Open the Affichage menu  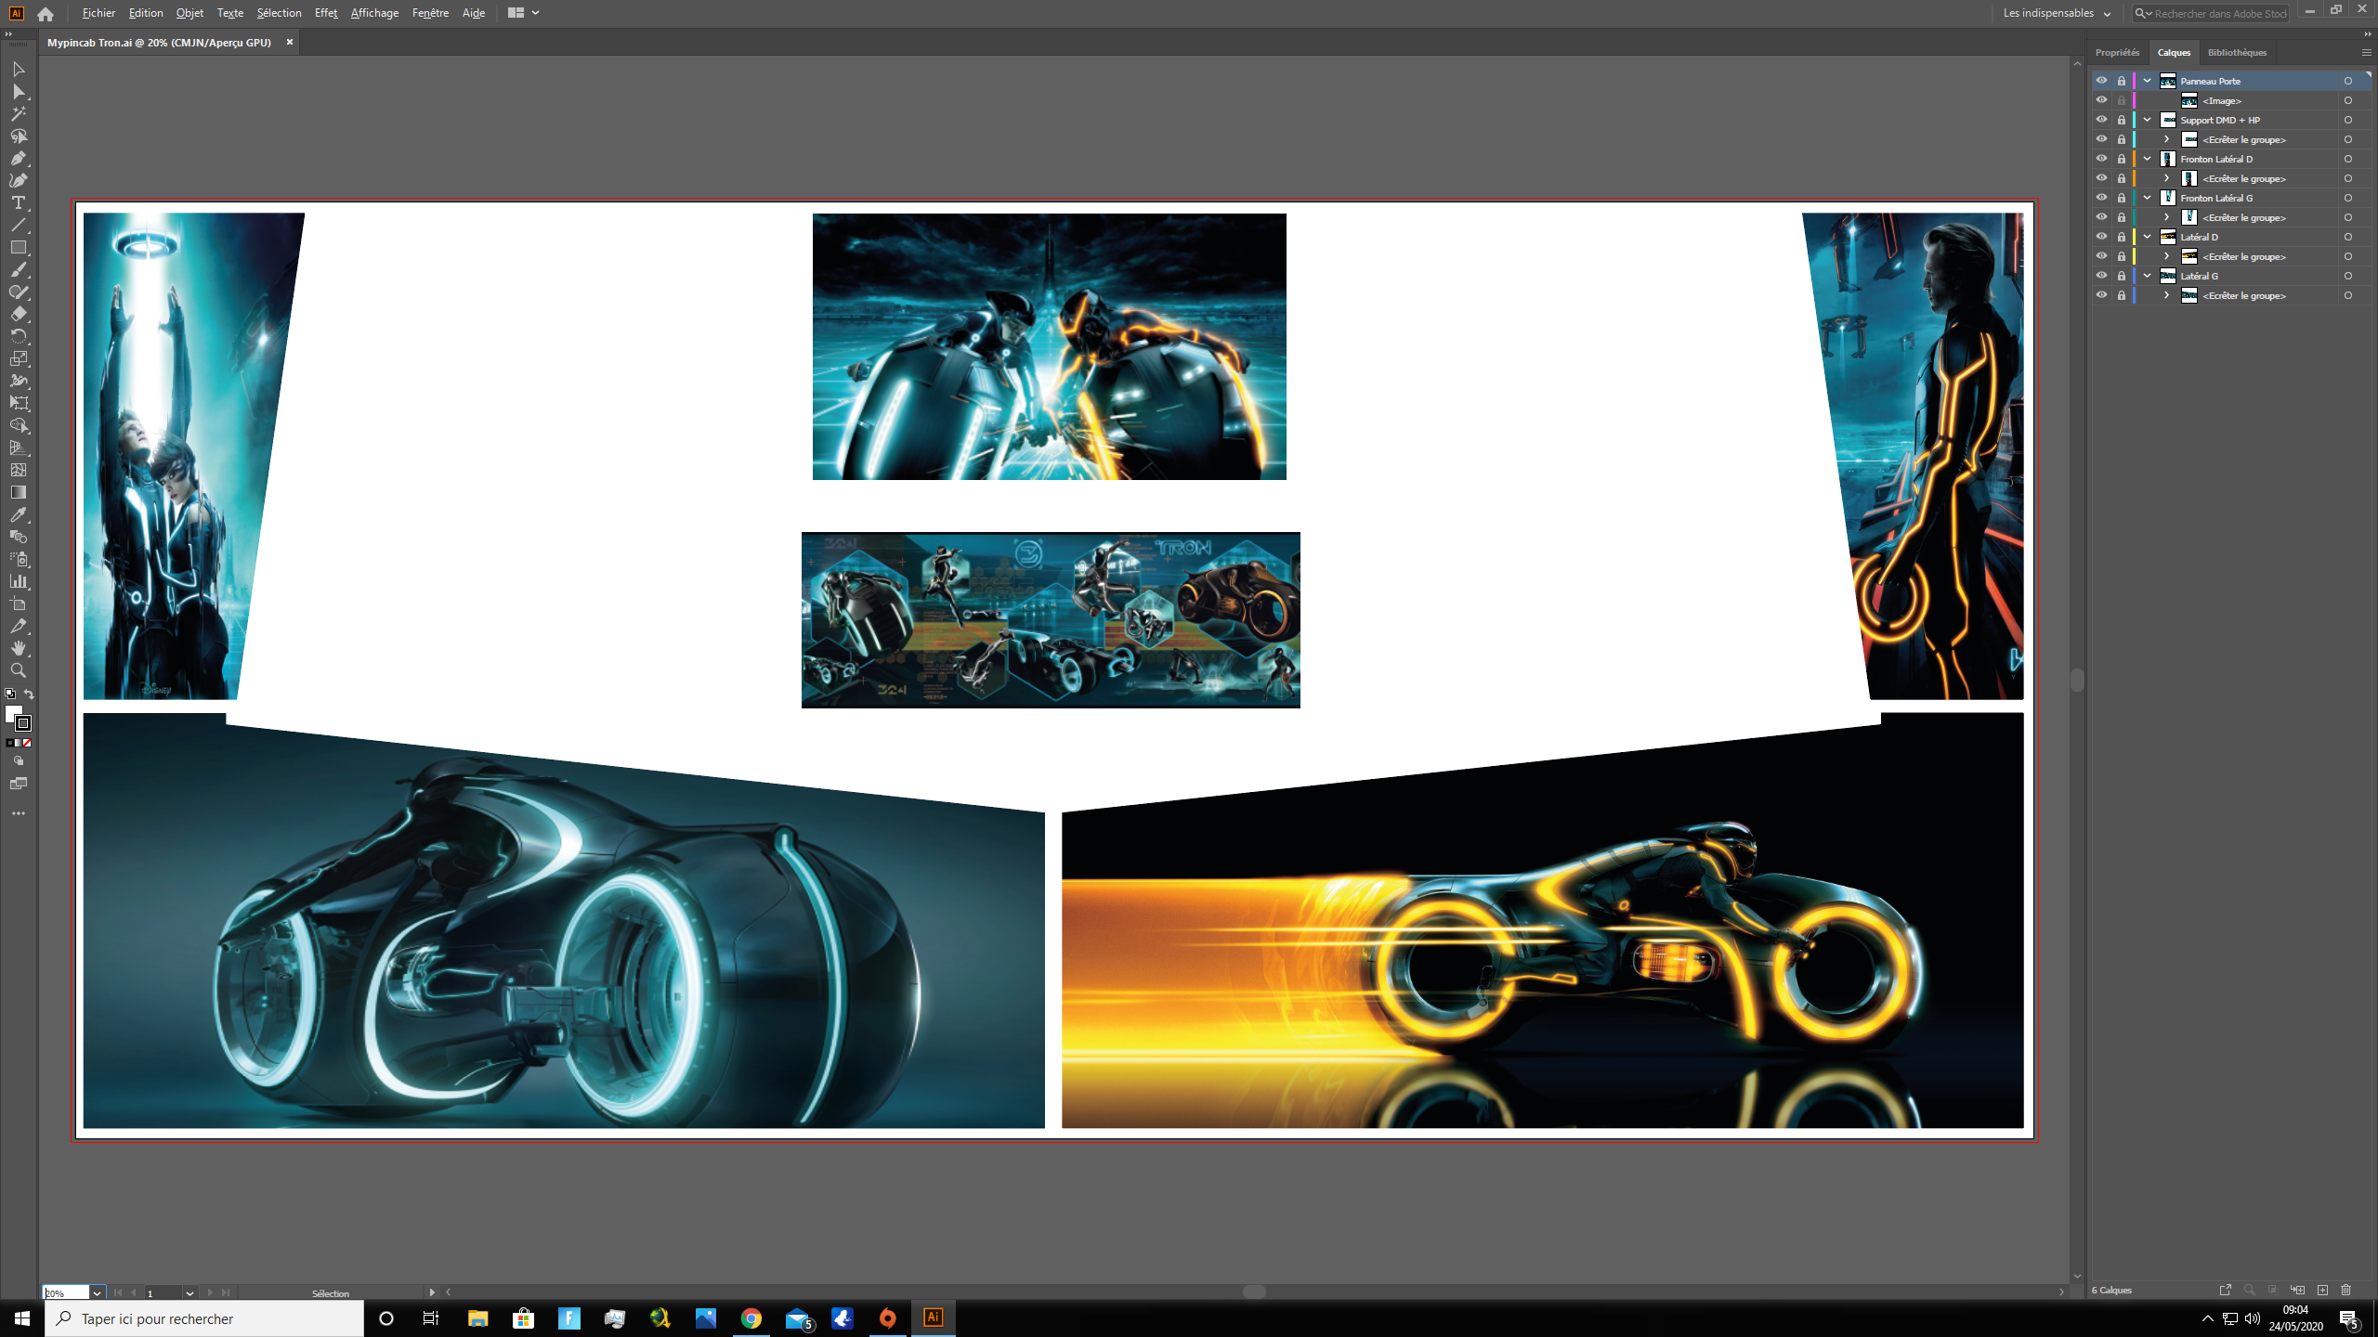coord(374,13)
